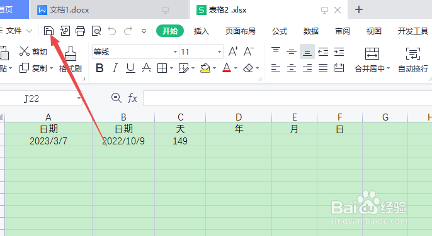Screen dimensions: 432x236
Task: Align text left
Action: pyautogui.click(x=276, y=68)
